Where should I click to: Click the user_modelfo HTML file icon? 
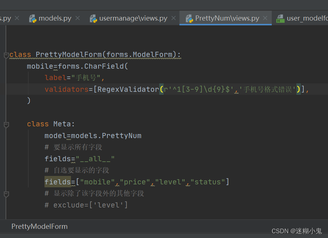[280, 19]
